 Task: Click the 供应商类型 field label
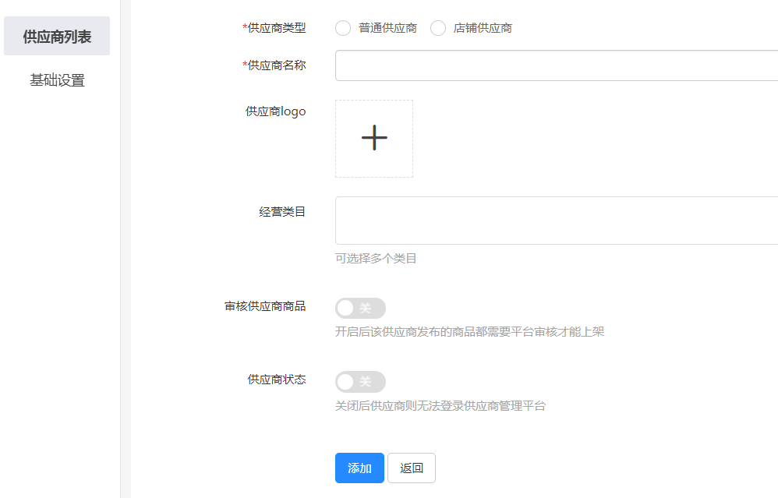[x=276, y=28]
